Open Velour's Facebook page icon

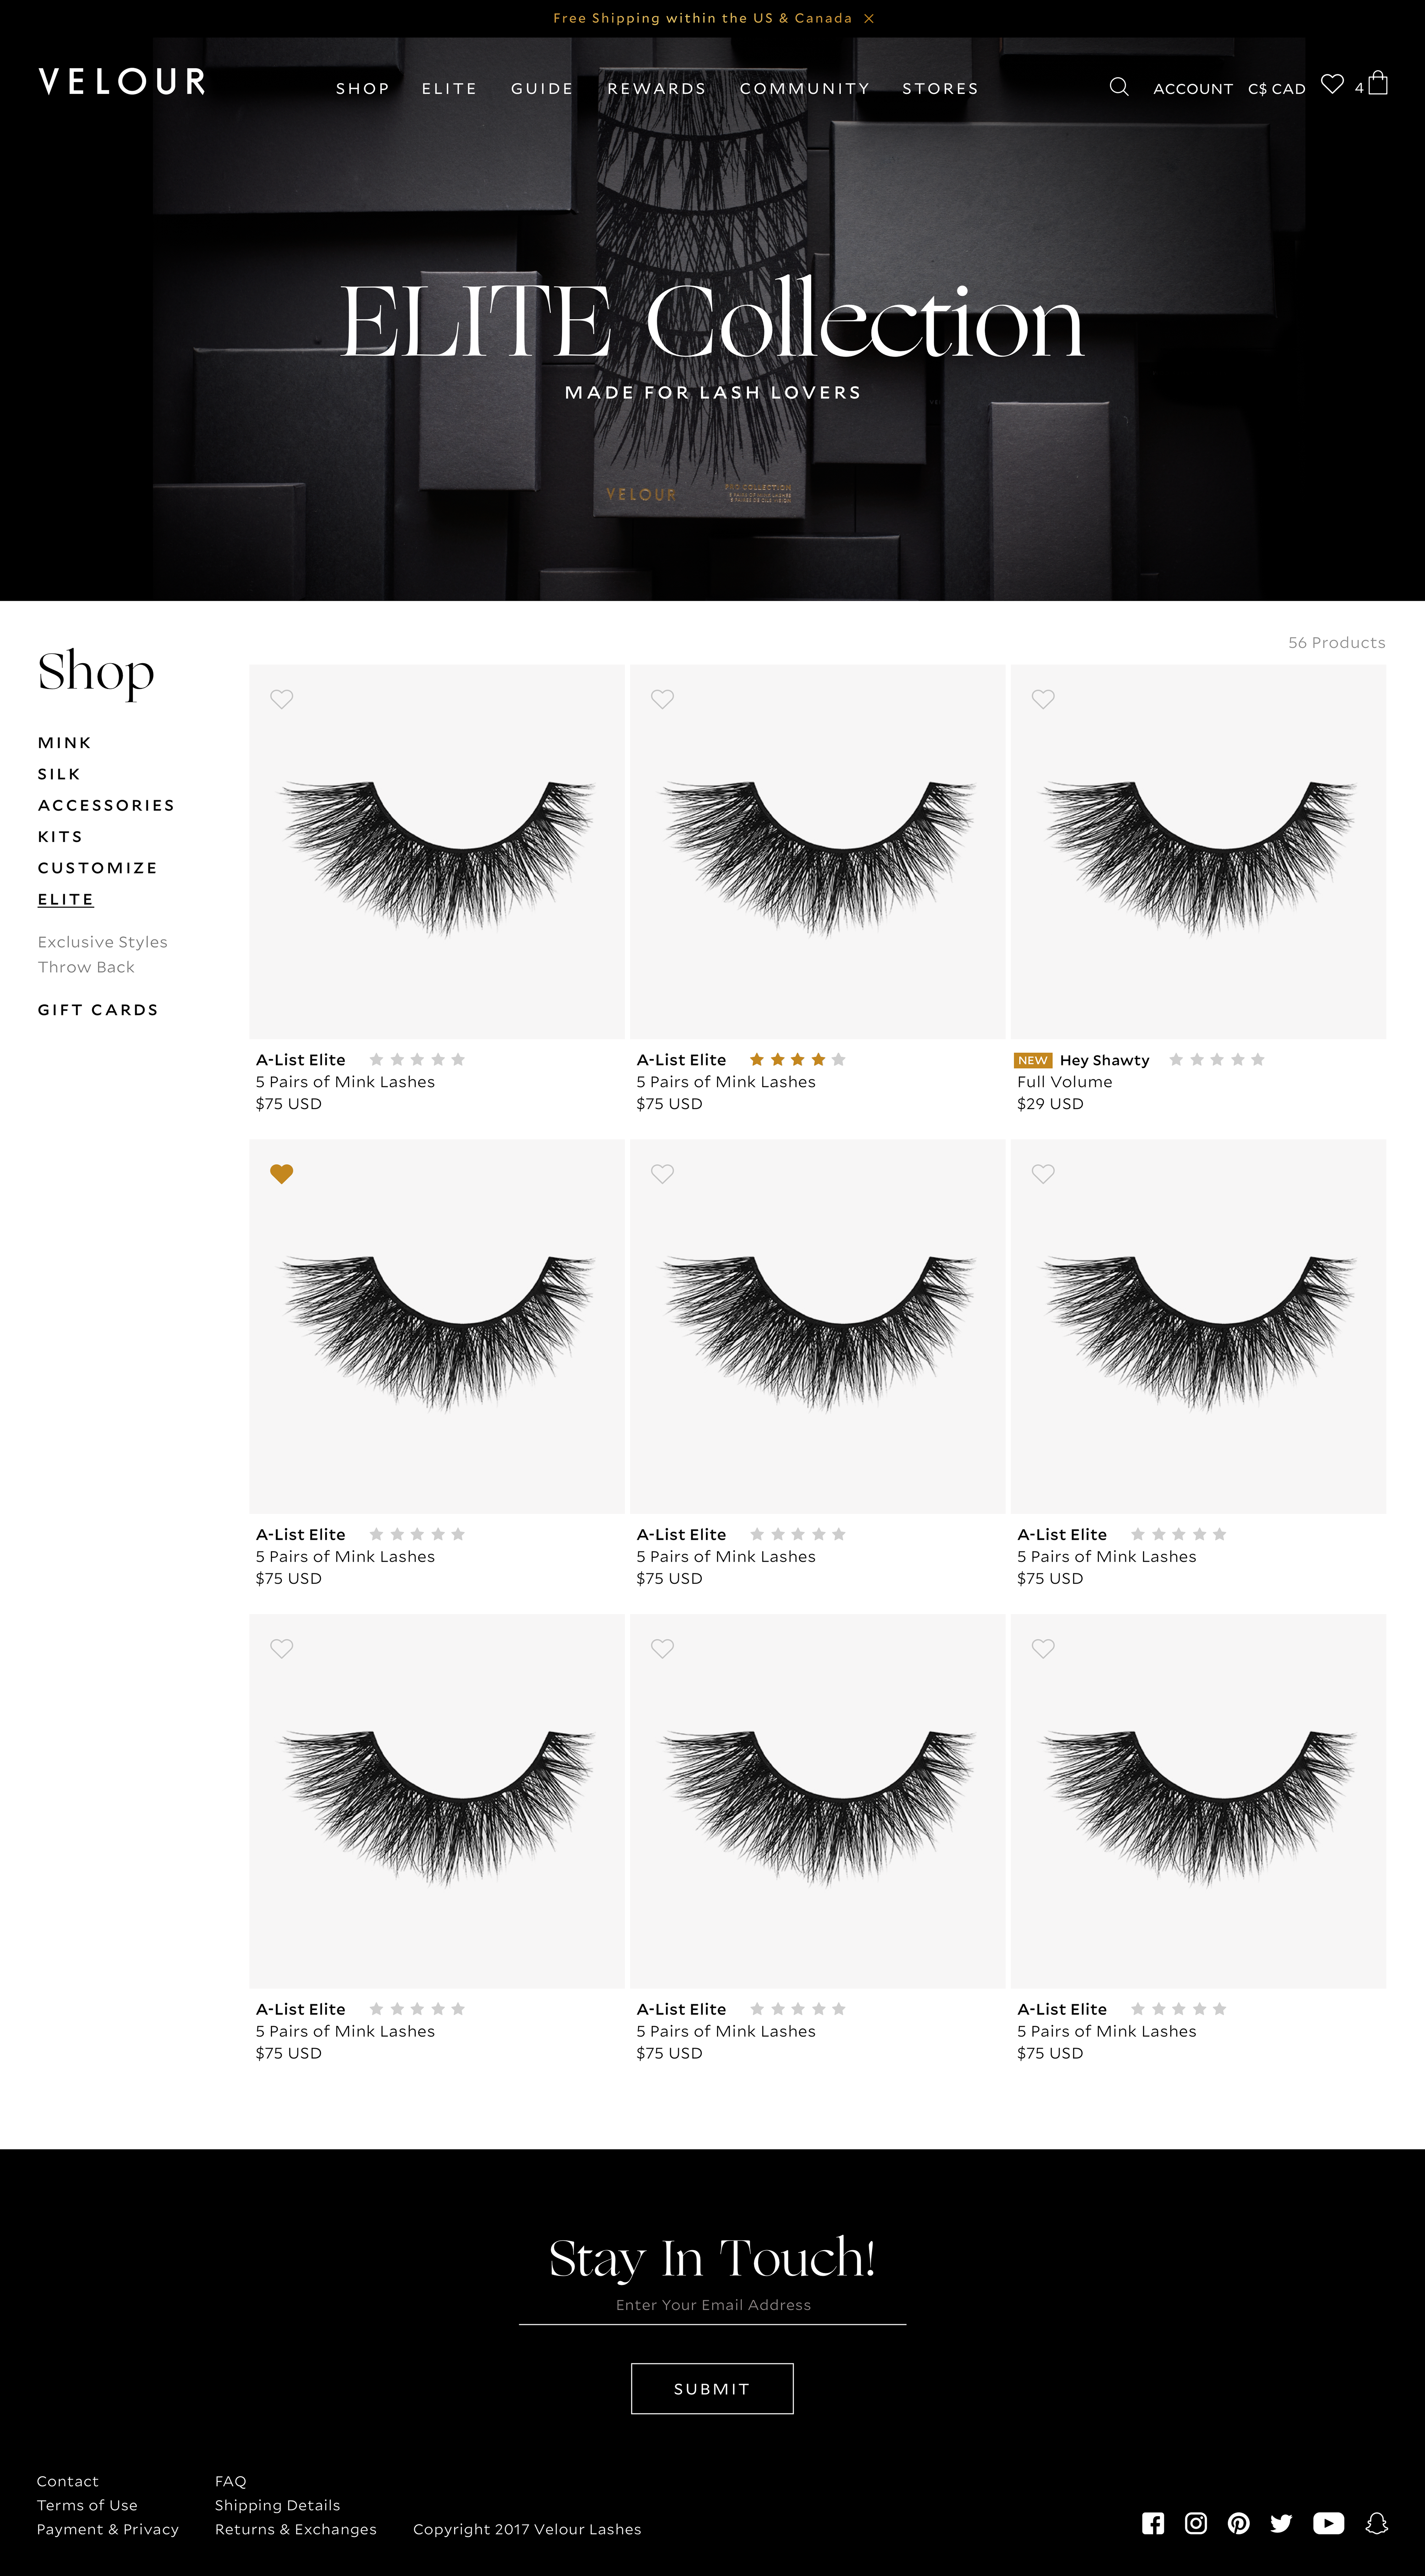(x=1153, y=2523)
